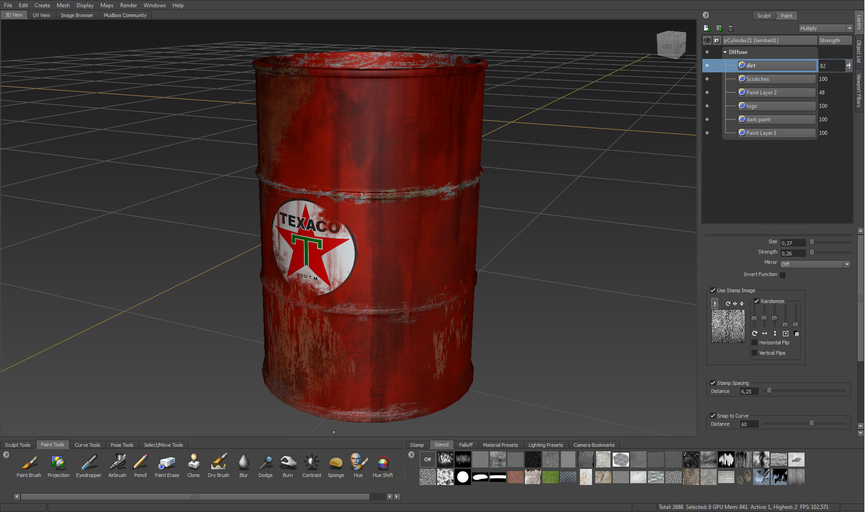
Task: Select the Paint Brush tool
Action: click(29, 465)
